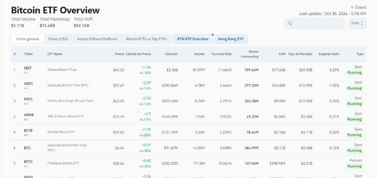Viewport: 377px width, 178px height.
Task: Go to ETH ETF Overview
Action: coord(193,39)
